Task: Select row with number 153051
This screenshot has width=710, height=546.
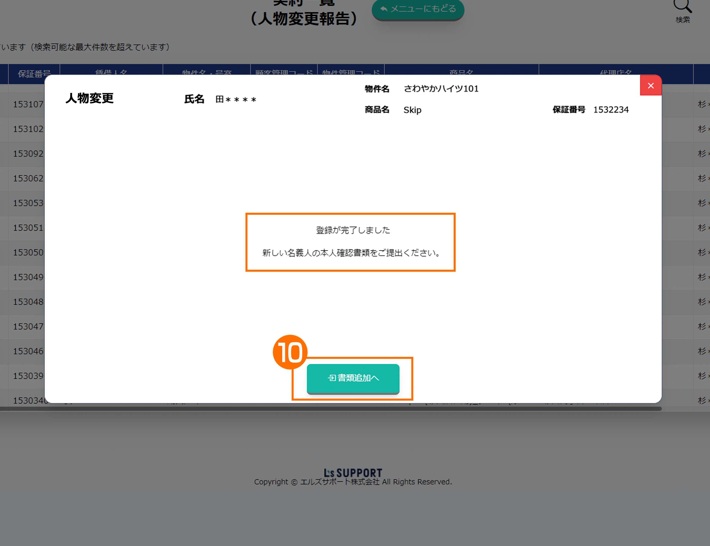Action: pos(28,228)
